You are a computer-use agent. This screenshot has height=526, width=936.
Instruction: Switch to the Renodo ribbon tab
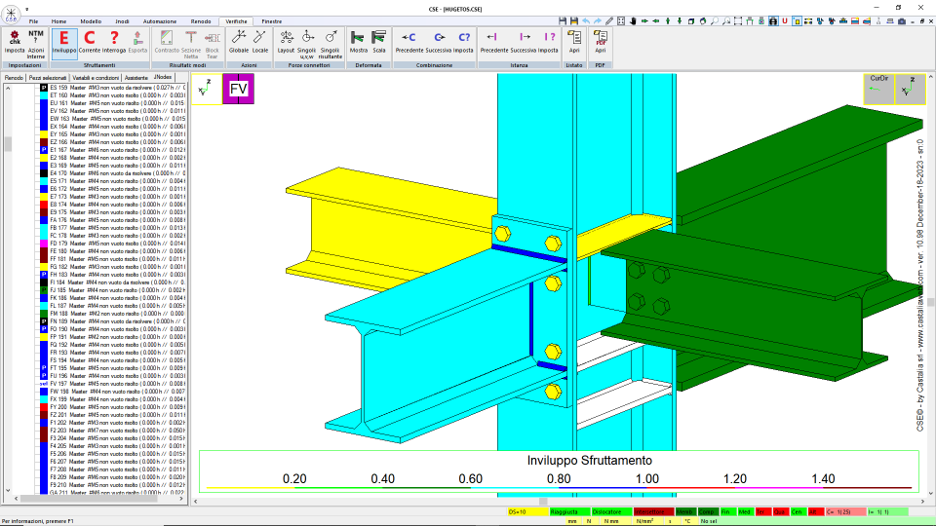[x=201, y=21]
